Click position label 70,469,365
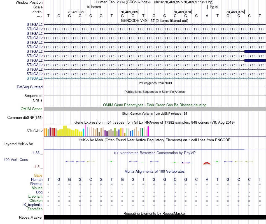 tap(129, 12)
